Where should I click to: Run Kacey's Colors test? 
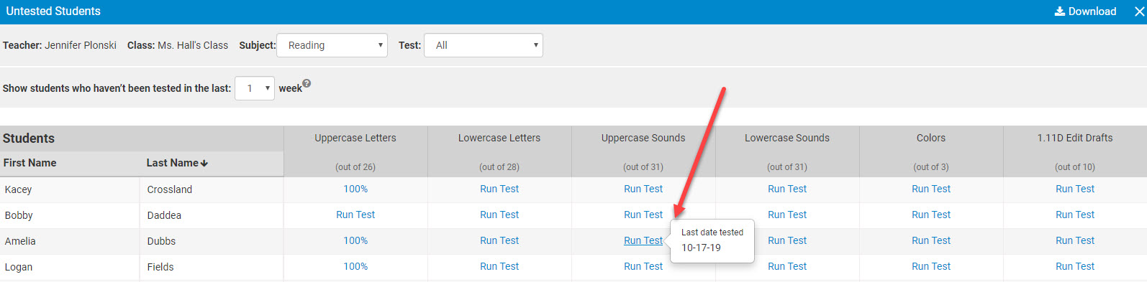pos(931,189)
